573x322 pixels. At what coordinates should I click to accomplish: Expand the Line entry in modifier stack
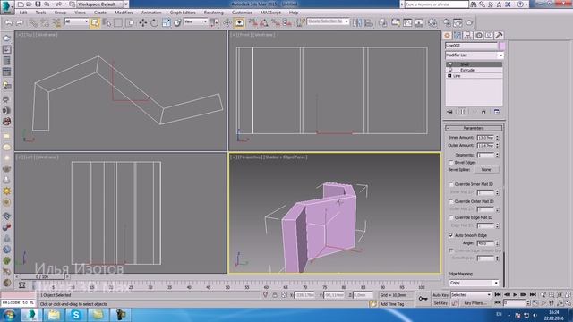click(x=449, y=75)
